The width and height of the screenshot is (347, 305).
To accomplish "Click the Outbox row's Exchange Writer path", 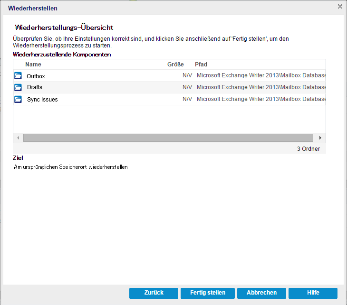I will coord(261,75).
